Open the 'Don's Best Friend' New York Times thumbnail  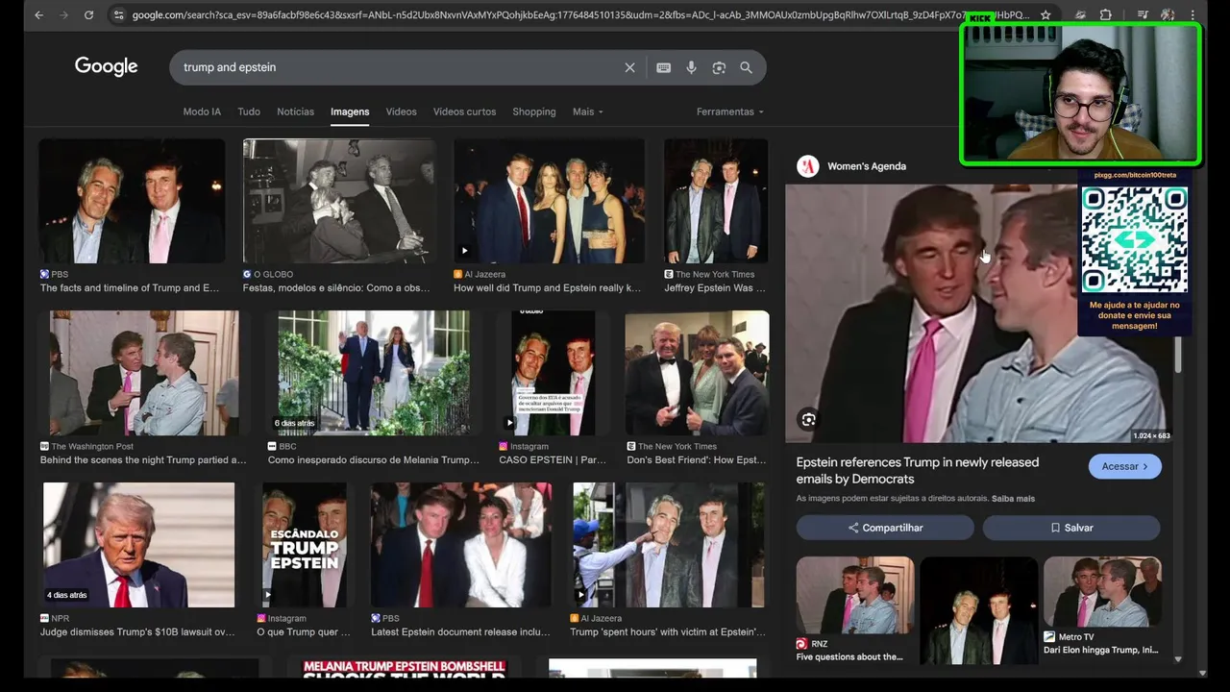tap(697, 373)
